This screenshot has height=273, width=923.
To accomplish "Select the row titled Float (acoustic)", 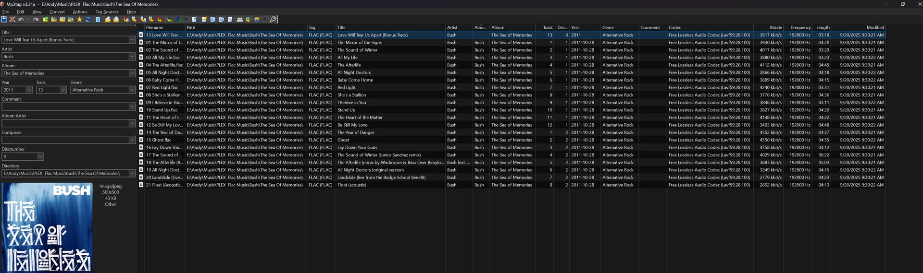I will (511, 185).
